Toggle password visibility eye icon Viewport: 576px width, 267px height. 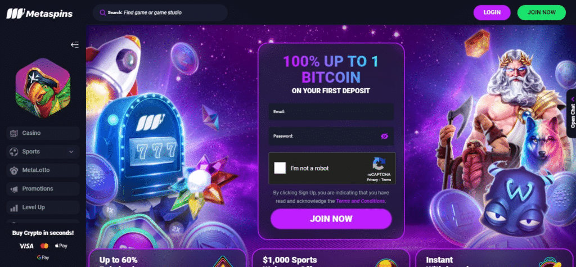coord(384,136)
